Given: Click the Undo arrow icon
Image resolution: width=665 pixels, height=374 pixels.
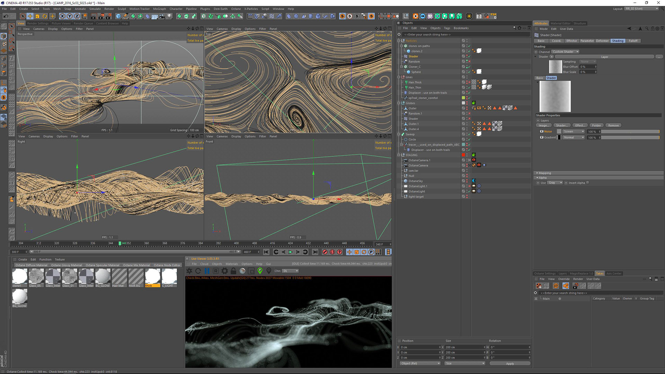Looking at the screenshot, I should pyautogui.click(x=6, y=16).
